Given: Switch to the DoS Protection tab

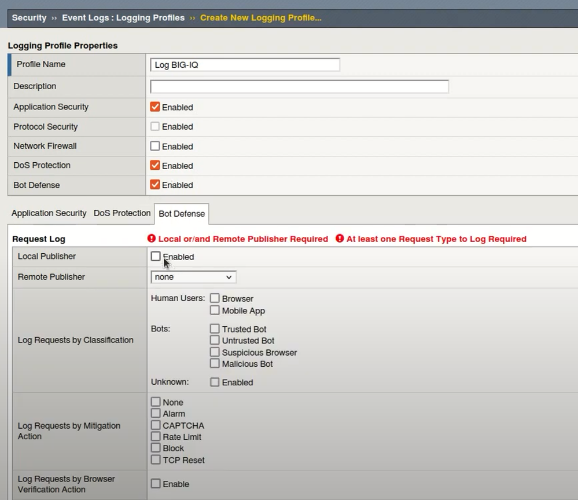Looking at the screenshot, I should pos(122,213).
